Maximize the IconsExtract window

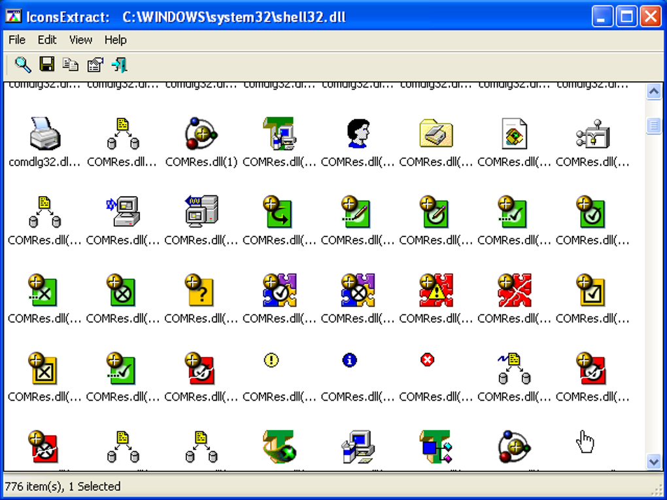coord(626,16)
